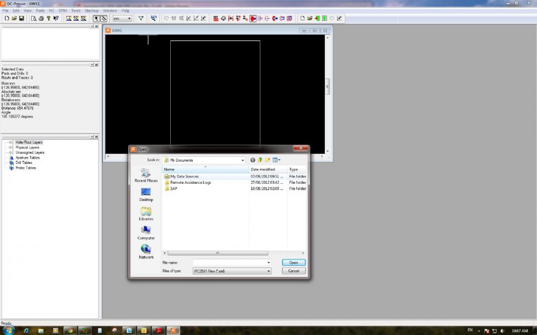Expand the Look in folder dropdown

(x=242, y=160)
